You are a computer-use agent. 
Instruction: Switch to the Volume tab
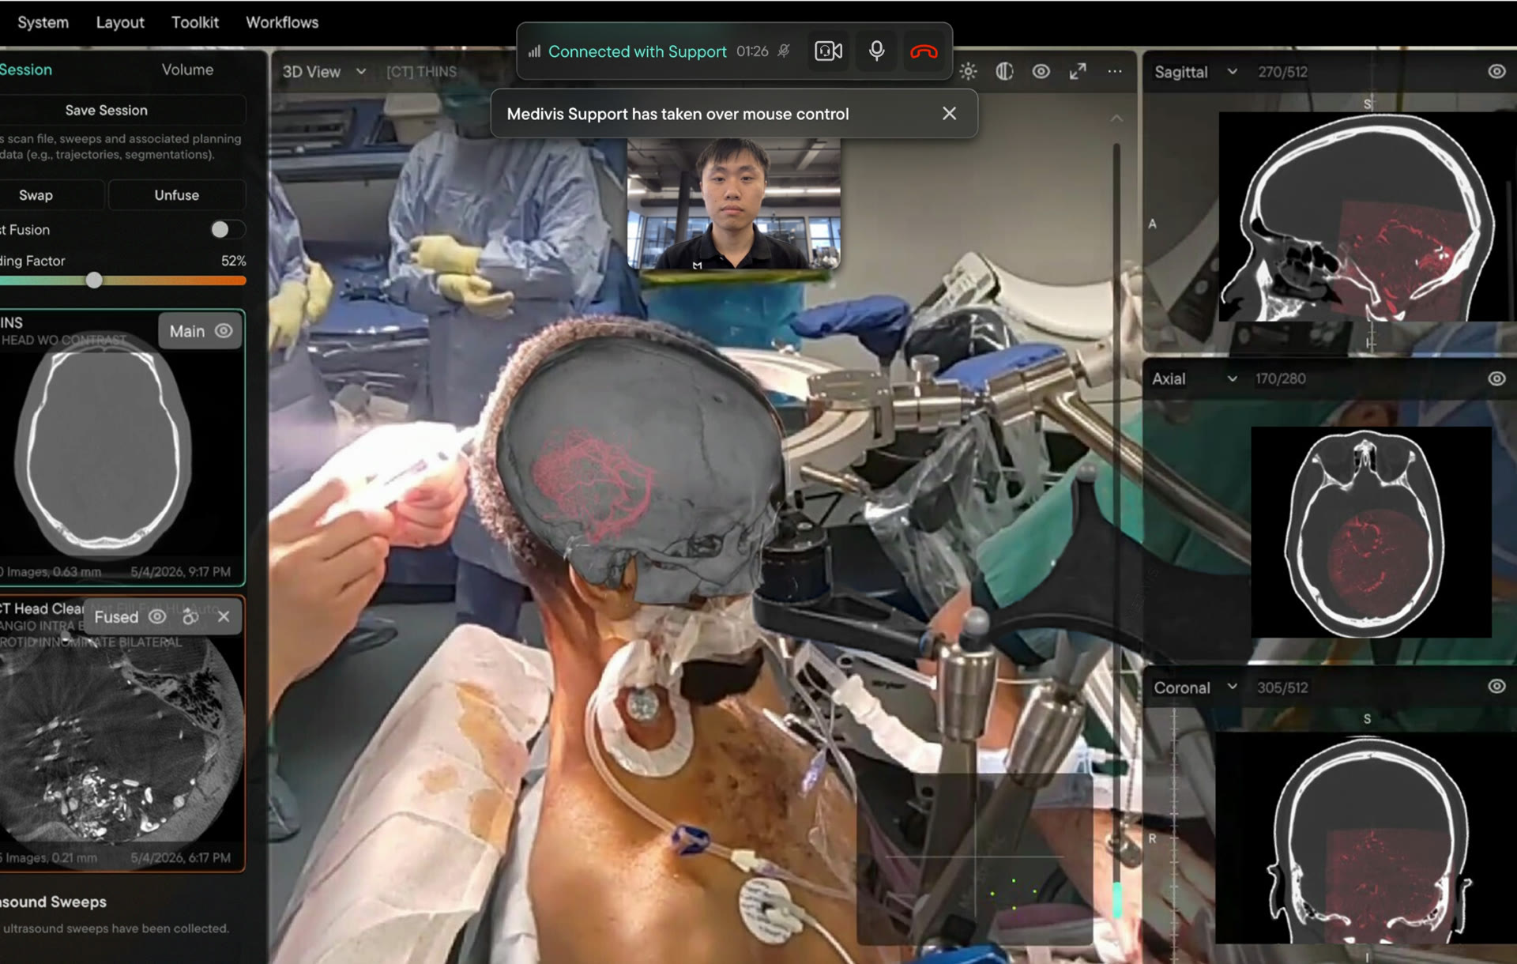187,70
